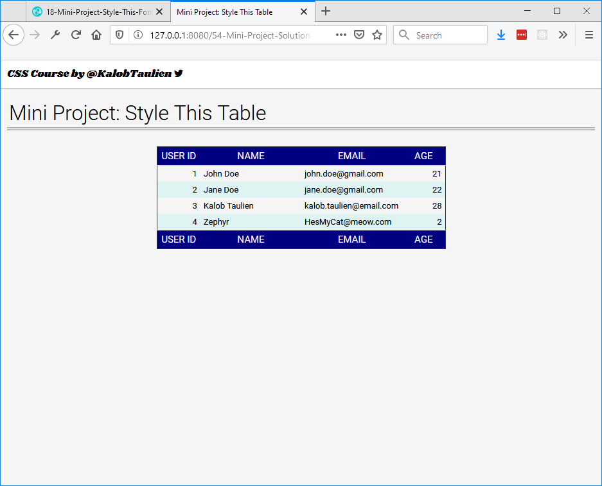Save page to Pocket
Image resolution: width=602 pixels, height=486 pixels.
click(x=360, y=35)
